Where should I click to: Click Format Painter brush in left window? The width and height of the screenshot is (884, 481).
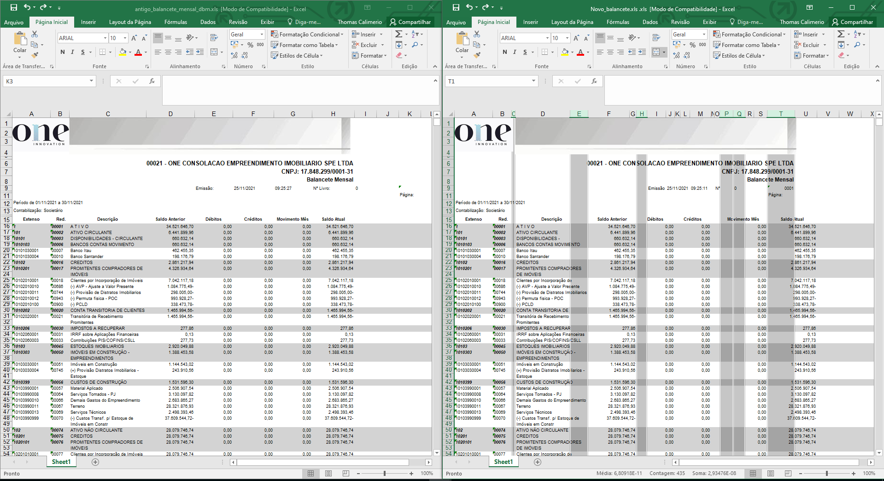click(35, 55)
